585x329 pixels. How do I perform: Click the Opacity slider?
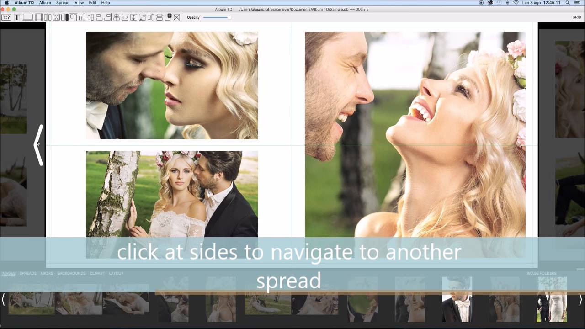click(x=217, y=17)
